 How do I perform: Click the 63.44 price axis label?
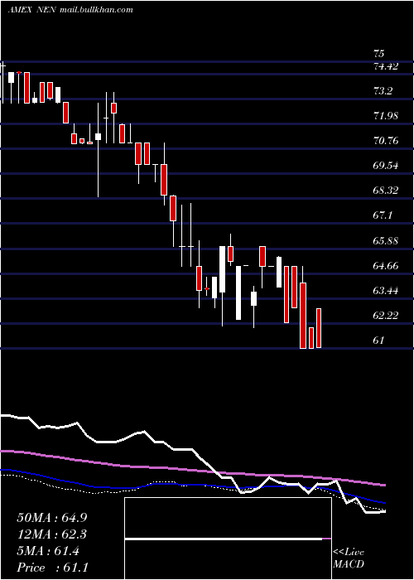[386, 290]
